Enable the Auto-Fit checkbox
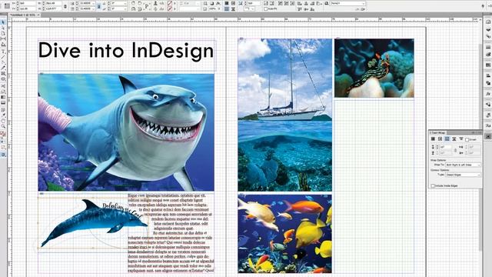 [x=265, y=8]
